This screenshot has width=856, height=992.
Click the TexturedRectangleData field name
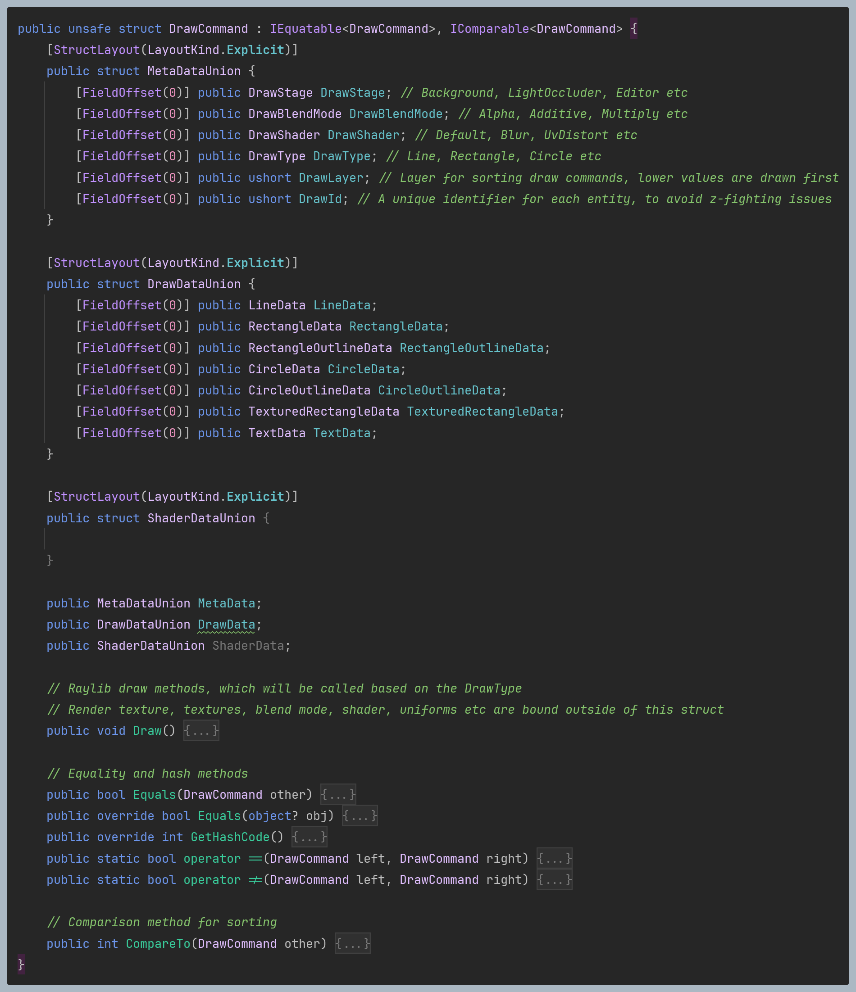[483, 411]
